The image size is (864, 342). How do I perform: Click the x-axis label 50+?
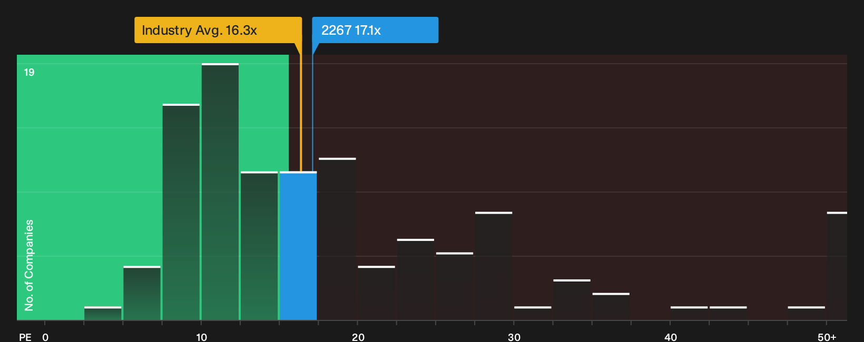tap(827, 337)
